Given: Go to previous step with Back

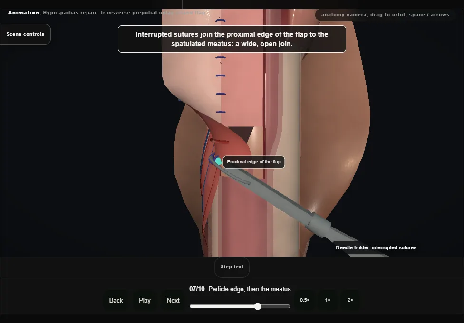Looking at the screenshot, I should (x=116, y=300).
